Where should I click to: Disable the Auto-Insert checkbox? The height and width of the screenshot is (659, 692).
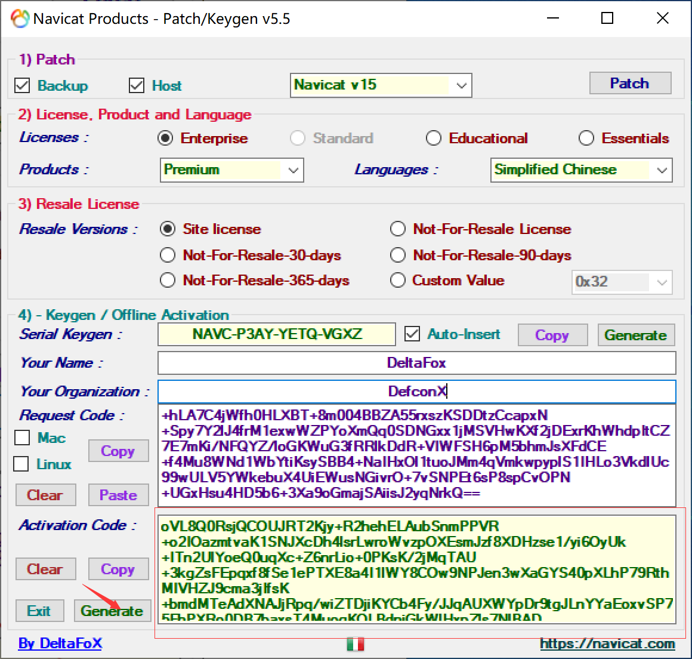click(412, 334)
